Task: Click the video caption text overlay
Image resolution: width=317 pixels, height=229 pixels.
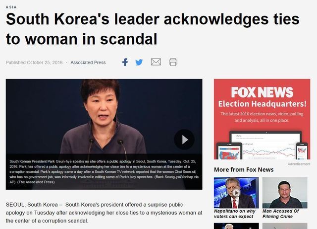Action: click(104, 171)
